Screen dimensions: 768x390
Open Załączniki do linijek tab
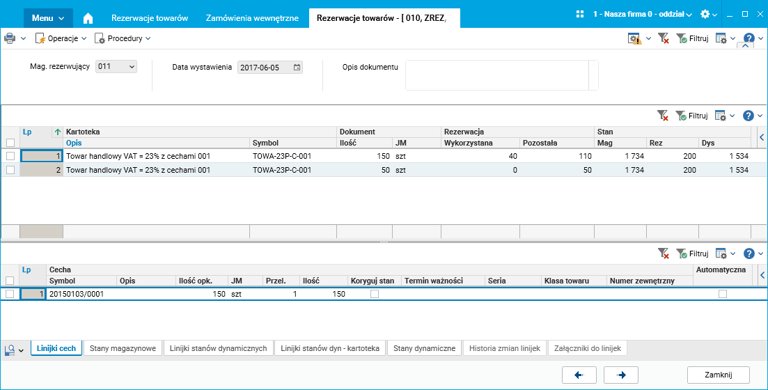coord(588,348)
